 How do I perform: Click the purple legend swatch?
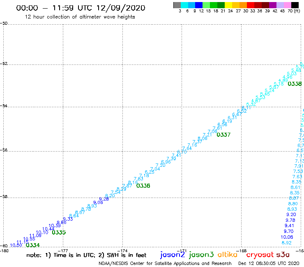273,5
